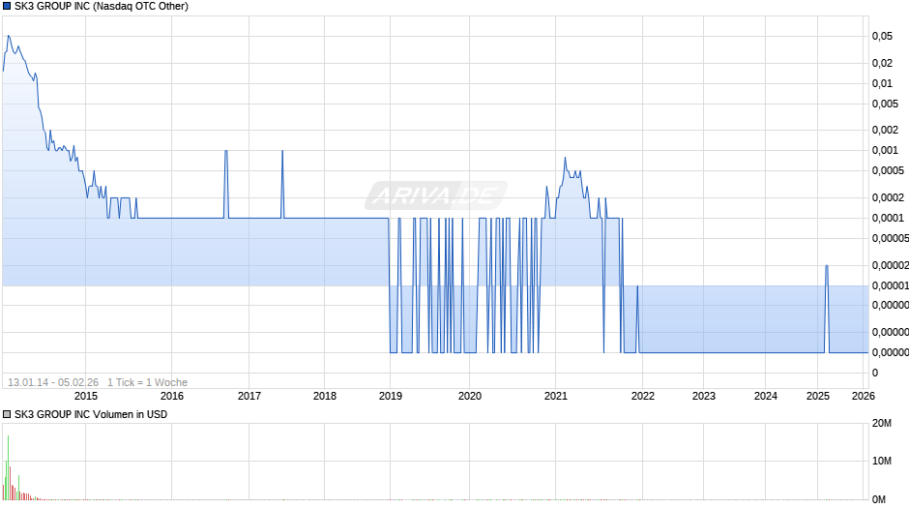
Task: Click the 0,02 price axis label
Action: pos(882,63)
